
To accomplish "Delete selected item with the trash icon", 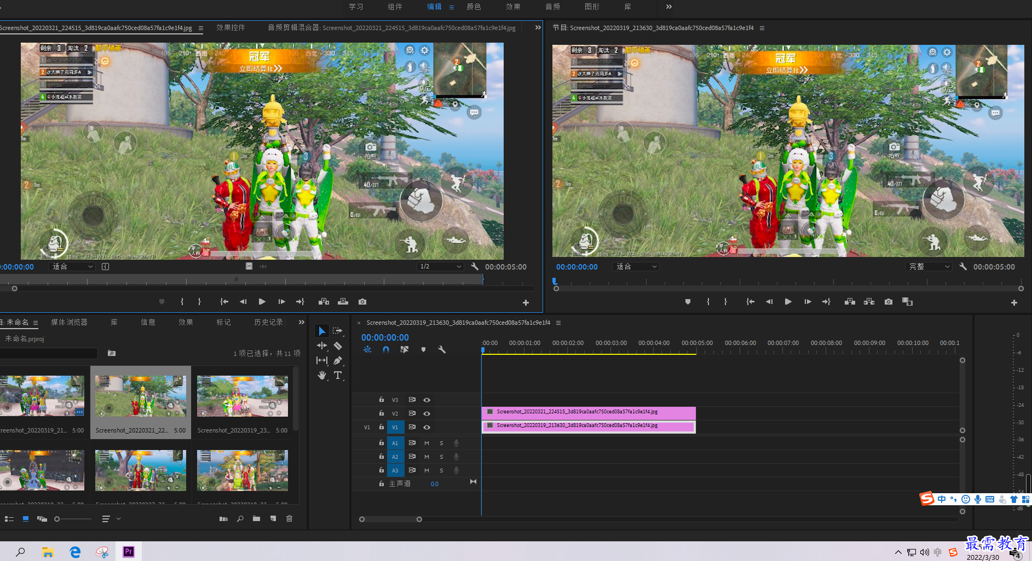I will point(289,518).
